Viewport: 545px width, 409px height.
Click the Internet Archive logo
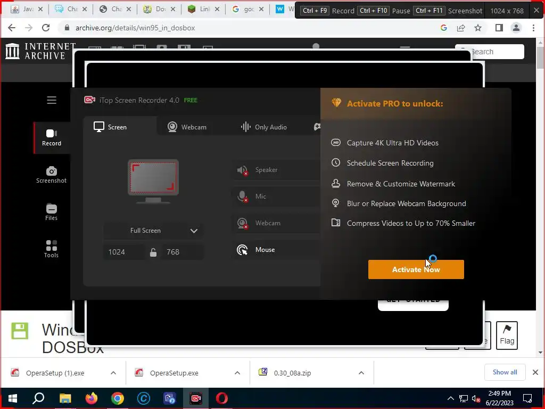coord(40,51)
